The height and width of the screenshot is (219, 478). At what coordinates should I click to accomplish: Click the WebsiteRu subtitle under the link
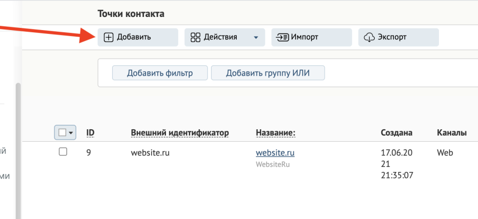coord(273,164)
